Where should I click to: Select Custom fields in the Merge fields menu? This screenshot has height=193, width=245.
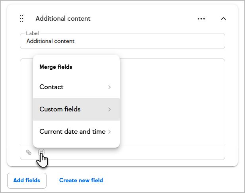pyautogui.click(x=60, y=109)
